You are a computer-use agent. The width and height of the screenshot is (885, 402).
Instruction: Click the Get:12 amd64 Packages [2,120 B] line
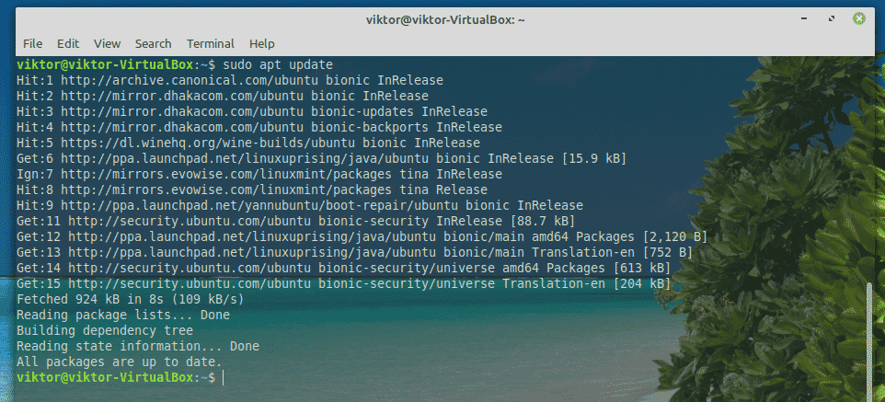(362, 236)
